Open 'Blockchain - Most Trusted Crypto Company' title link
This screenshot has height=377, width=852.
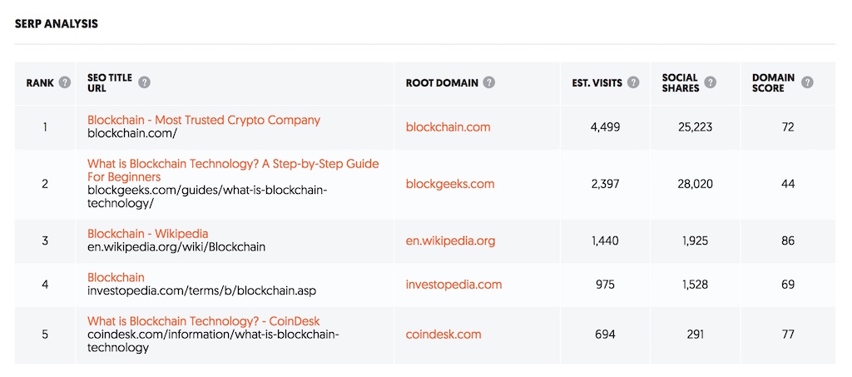(x=204, y=120)
